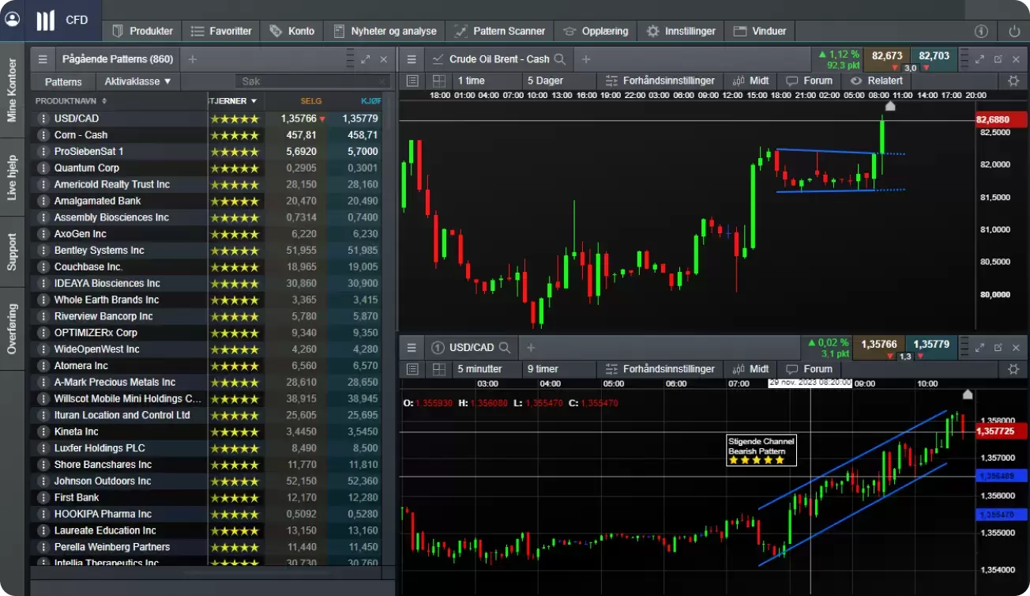
Task: Expand the Aktivaklasse dropdown filter
Action: pos(137,81)
